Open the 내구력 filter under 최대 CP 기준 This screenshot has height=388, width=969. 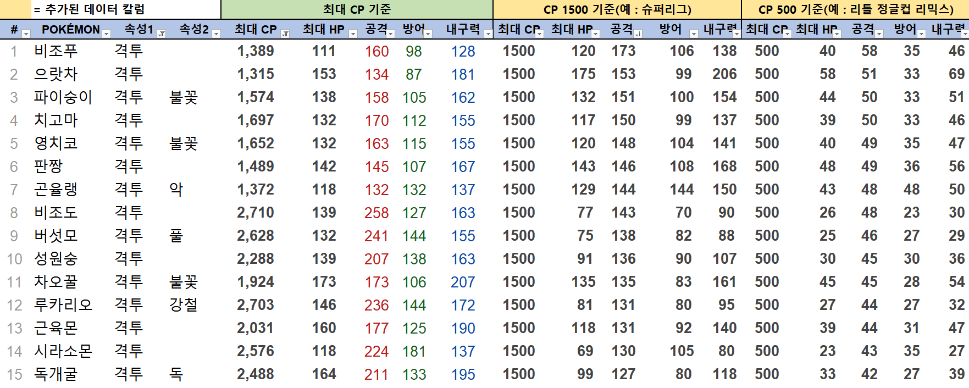[x=488, y=34]
